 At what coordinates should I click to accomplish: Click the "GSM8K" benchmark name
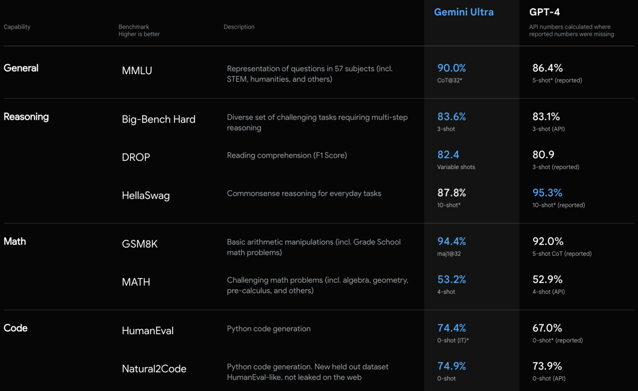click(140, 244)
